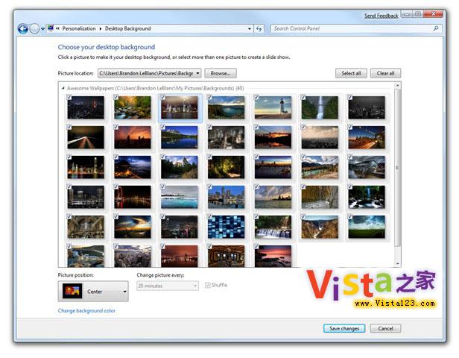This screenshot has width=459, height=358.
Task: Select the lighthouse wallpaper thumbnail
Action: click(273, 107)
